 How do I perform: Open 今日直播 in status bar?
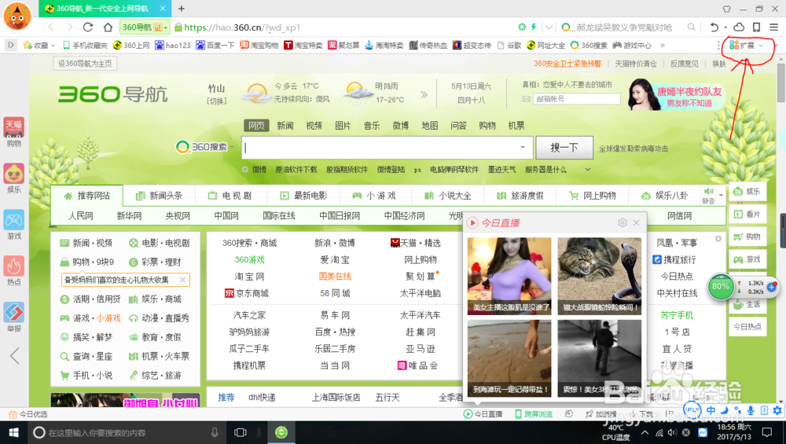[483, 414]
